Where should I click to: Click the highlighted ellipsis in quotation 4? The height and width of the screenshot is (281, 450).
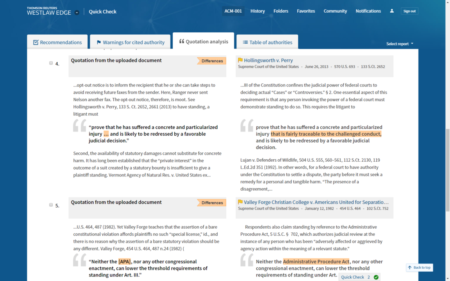coord(106,134)
